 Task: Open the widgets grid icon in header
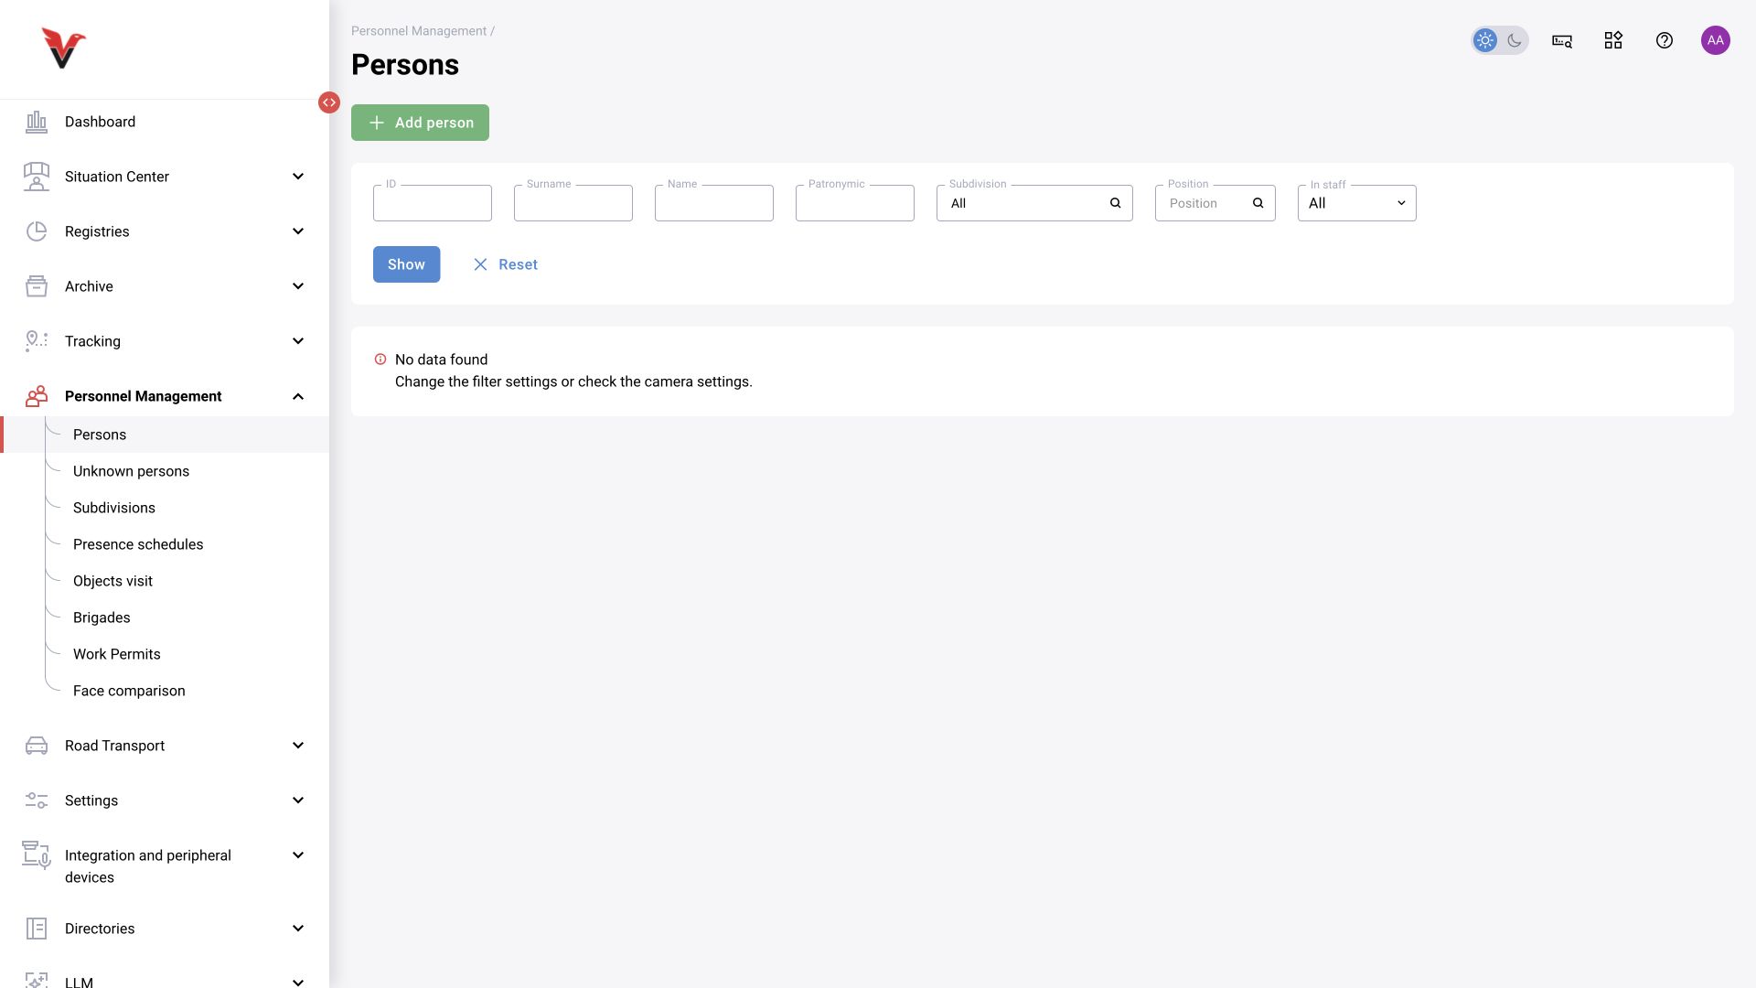1613,40
